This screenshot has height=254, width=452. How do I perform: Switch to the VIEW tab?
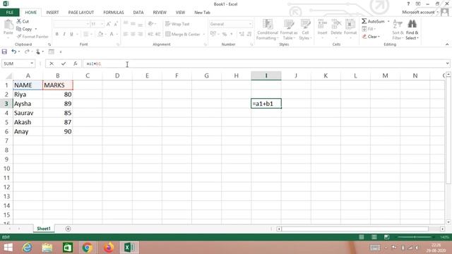(181, 13)
